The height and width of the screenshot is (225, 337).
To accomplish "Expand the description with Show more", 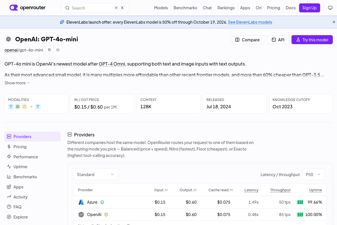I will click(17, 83).
